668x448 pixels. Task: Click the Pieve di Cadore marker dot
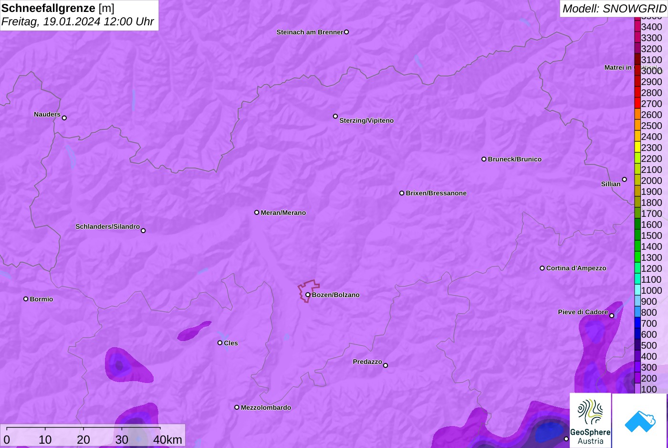click(612, 316)
